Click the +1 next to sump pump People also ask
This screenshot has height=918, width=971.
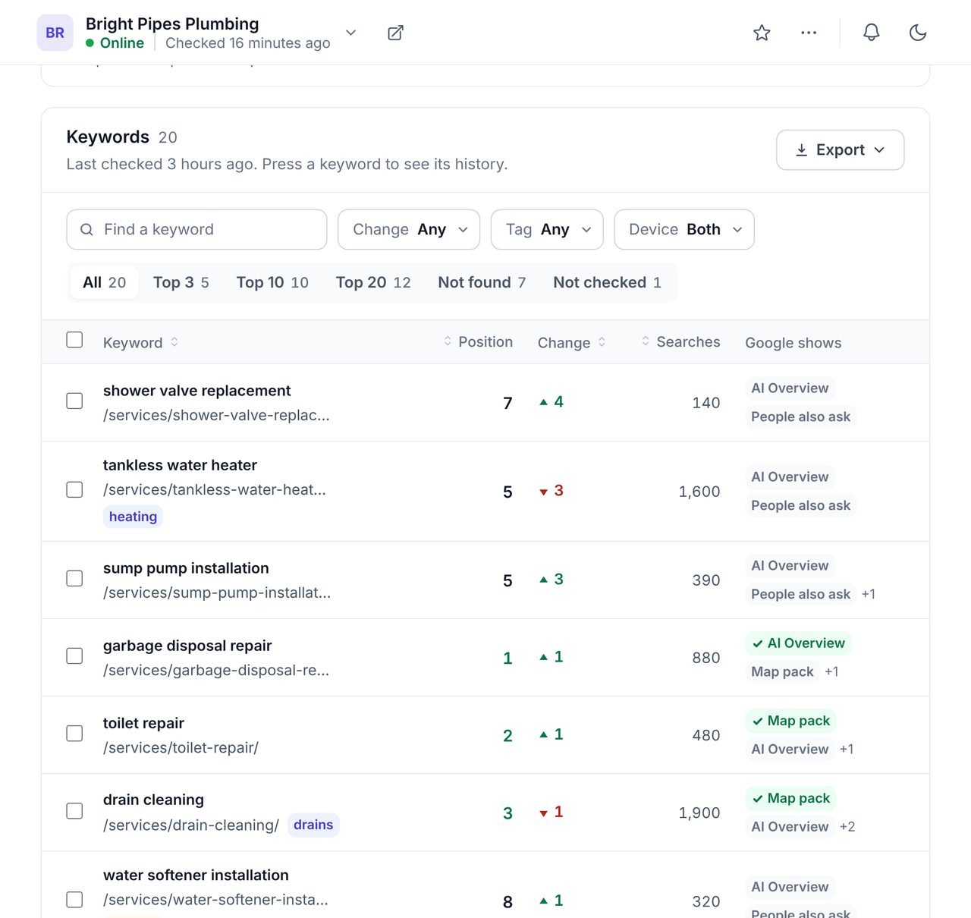click(x=869, y=594)
